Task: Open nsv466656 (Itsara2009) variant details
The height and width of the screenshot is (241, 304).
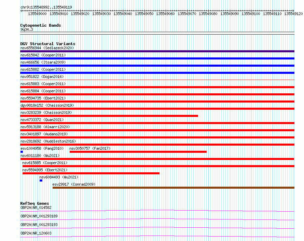Action: click(x=43, y=62)
